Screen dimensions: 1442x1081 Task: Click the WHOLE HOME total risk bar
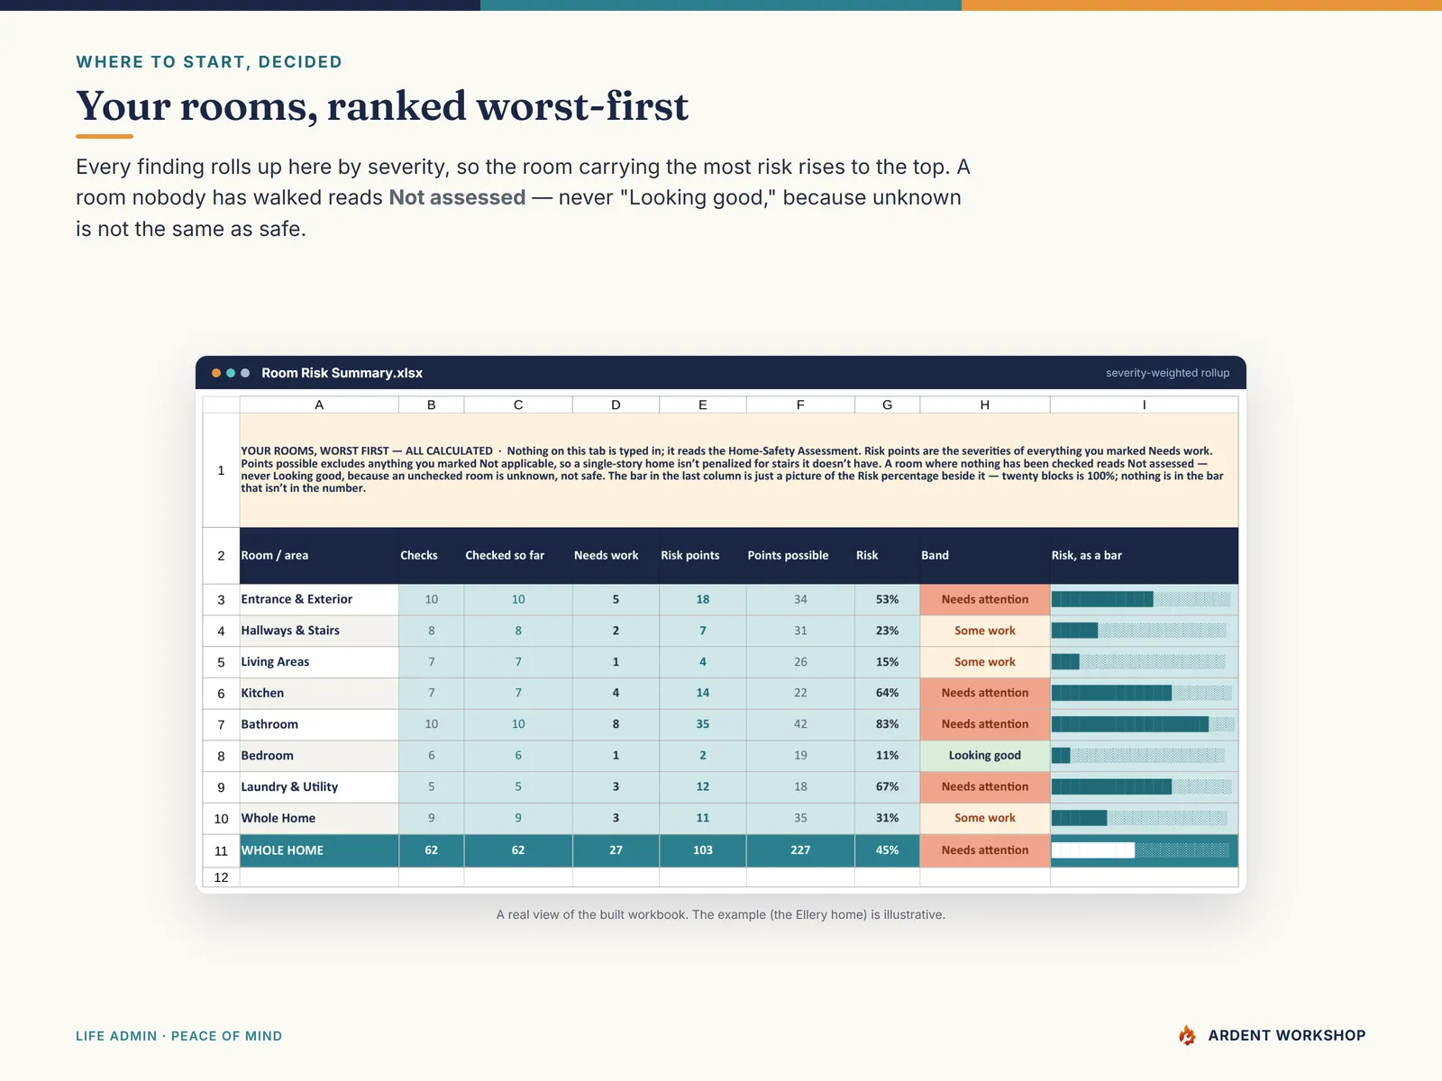pos(1141,850)
